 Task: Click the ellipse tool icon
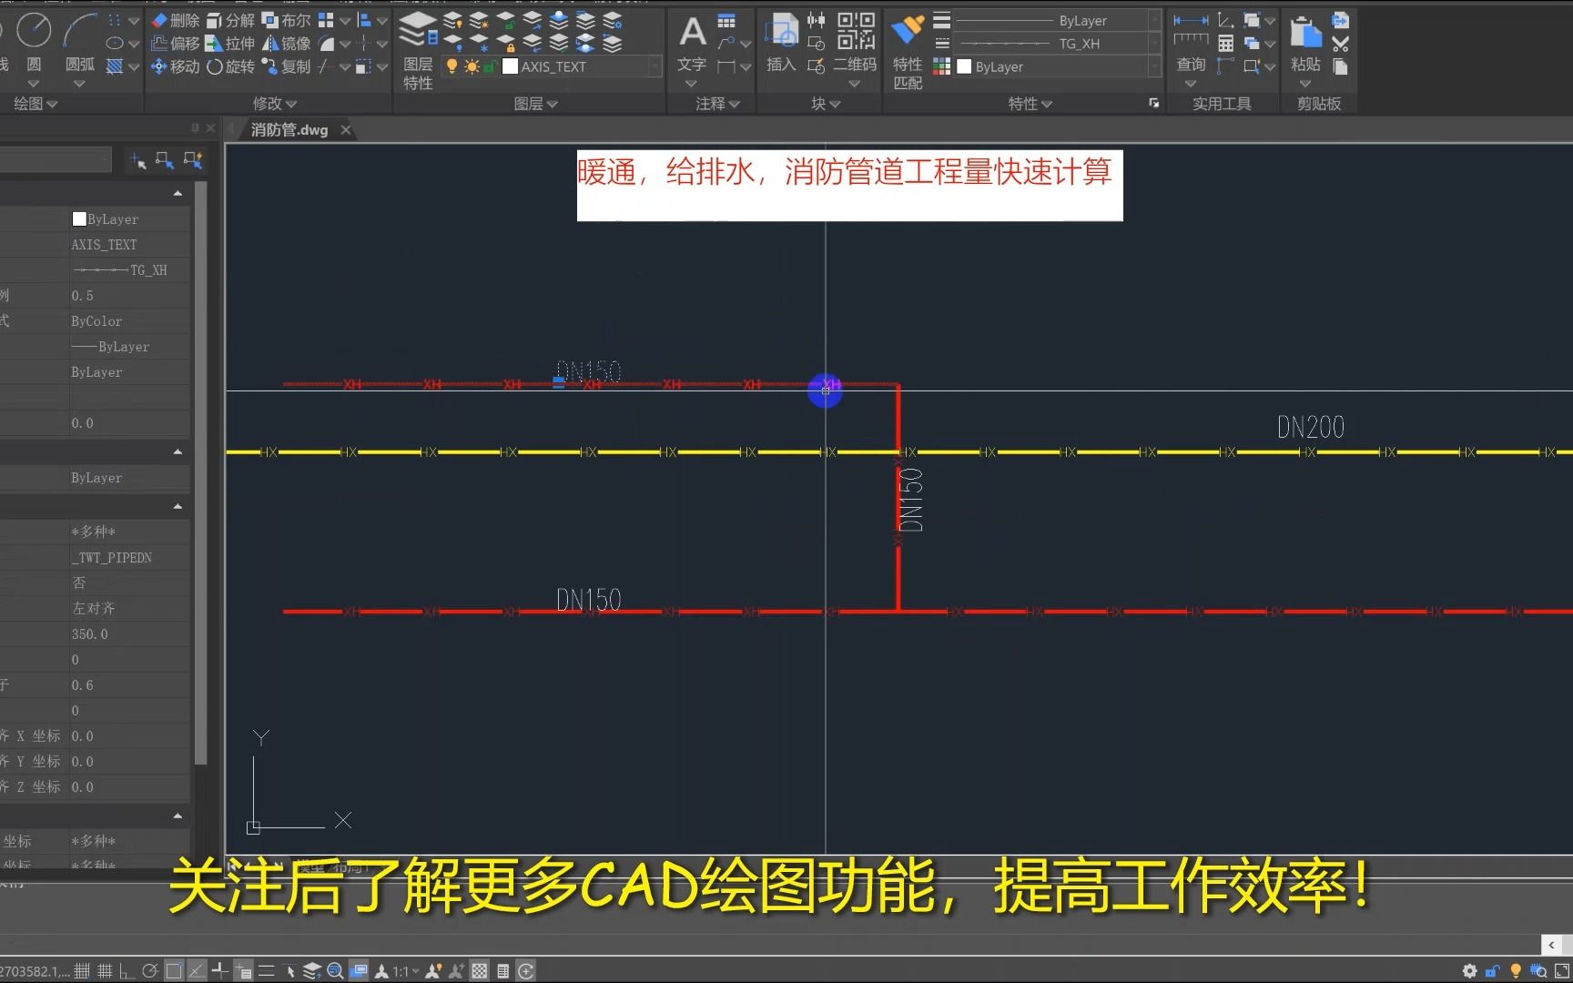(x=115, y=43)
